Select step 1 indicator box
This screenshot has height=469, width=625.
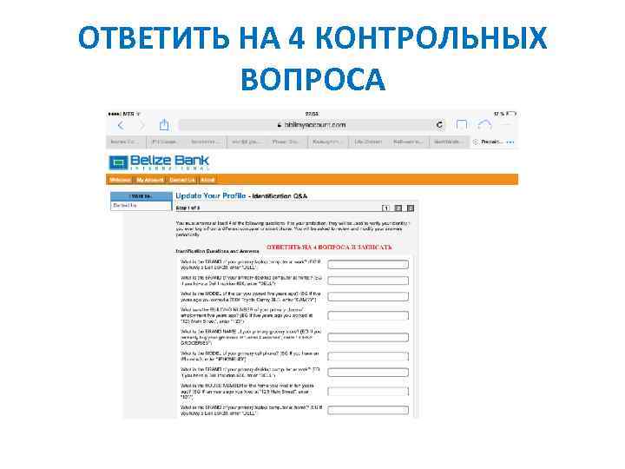point(385,208)
